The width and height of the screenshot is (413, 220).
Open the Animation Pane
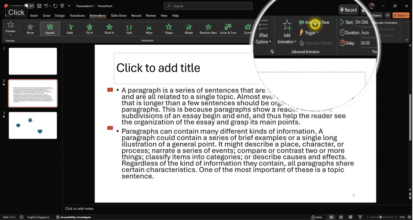(x=314, y=22)
